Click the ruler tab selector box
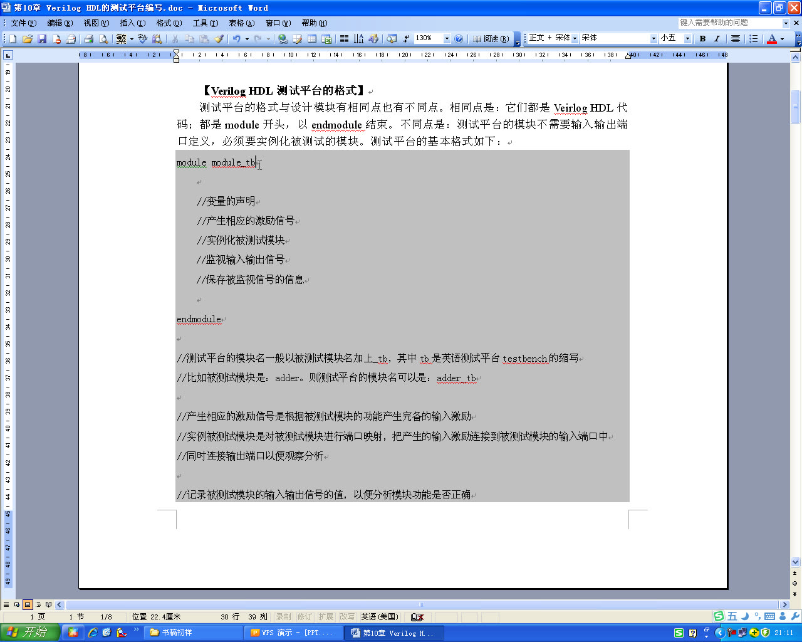The width and height of the screenshot is (802, 642). [x=8, y=55]
